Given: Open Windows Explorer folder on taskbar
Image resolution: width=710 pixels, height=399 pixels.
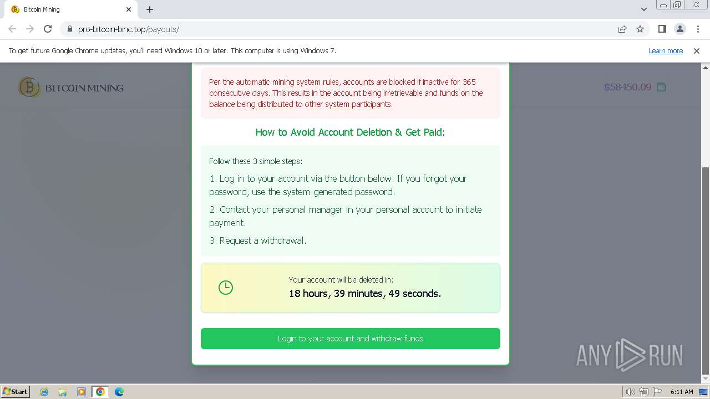Looking at the screenshot, I should point(63,392).
